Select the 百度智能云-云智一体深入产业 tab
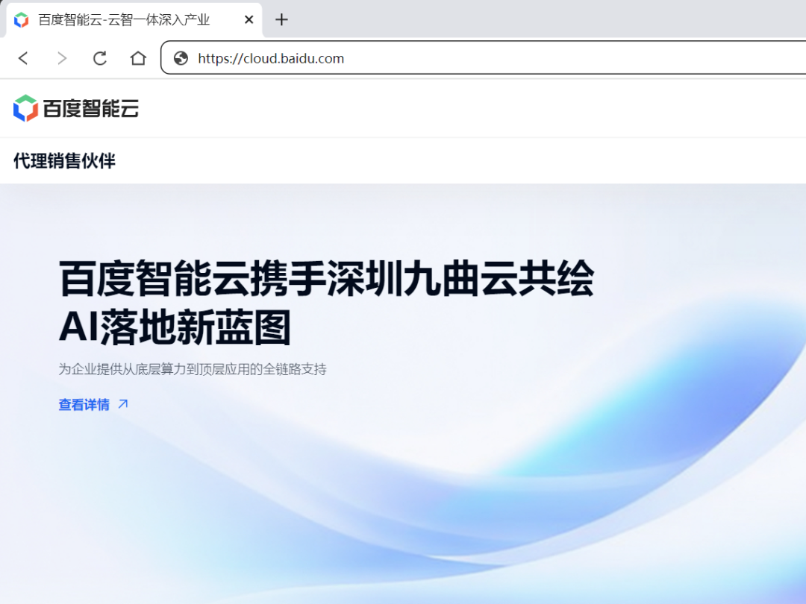Image resolution: width=806 pixels, height=604 pixels. point(124,20)
